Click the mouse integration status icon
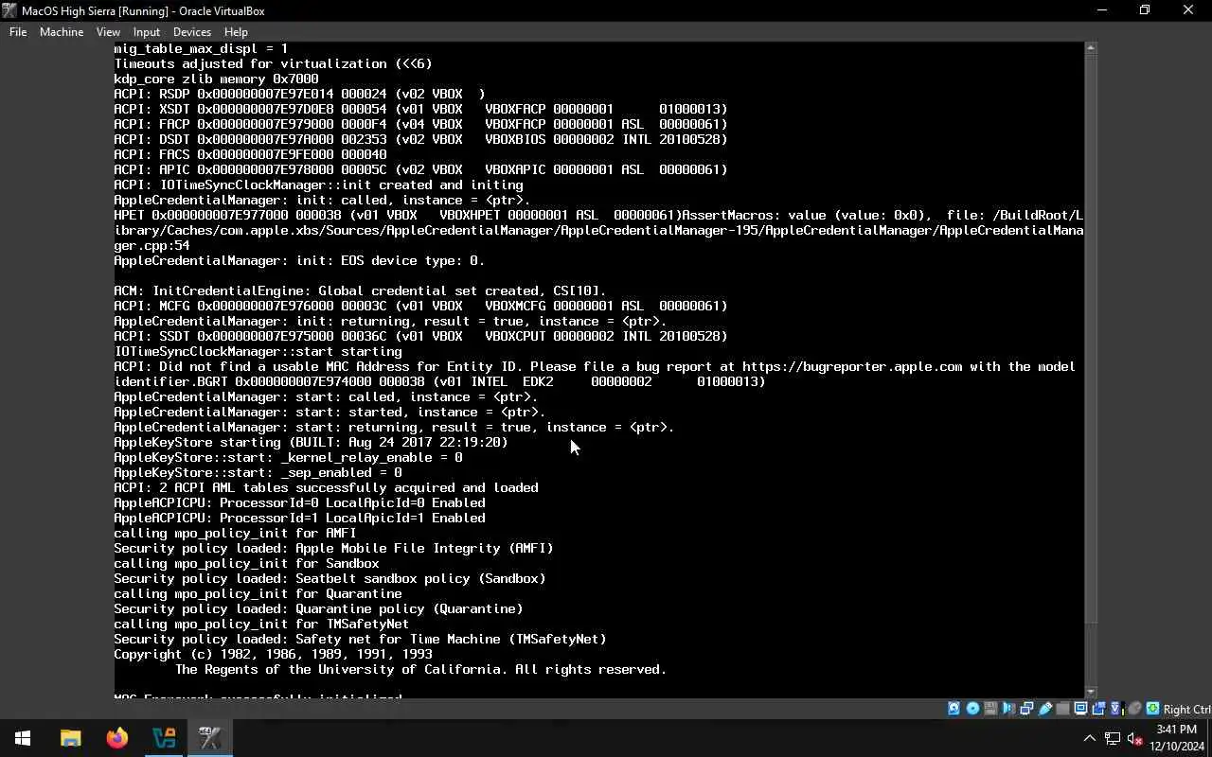1212x757 pixels. pyautogui.click(x=1134, y=709)
